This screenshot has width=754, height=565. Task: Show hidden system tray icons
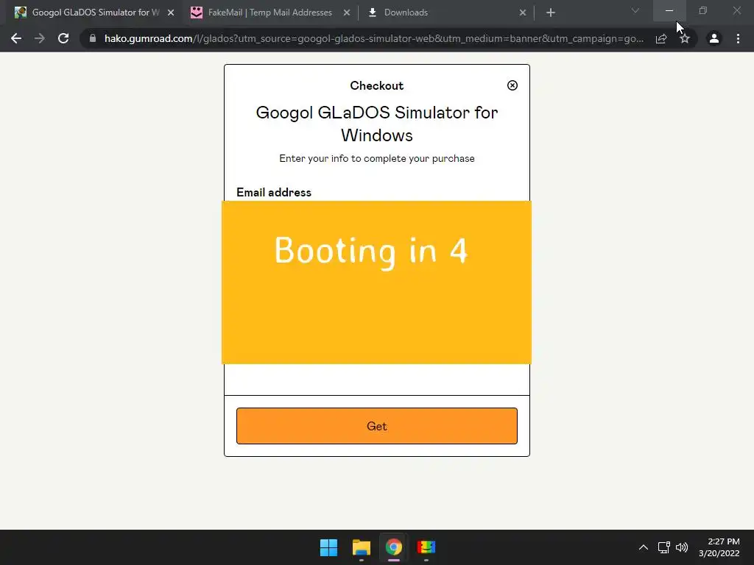644,547
